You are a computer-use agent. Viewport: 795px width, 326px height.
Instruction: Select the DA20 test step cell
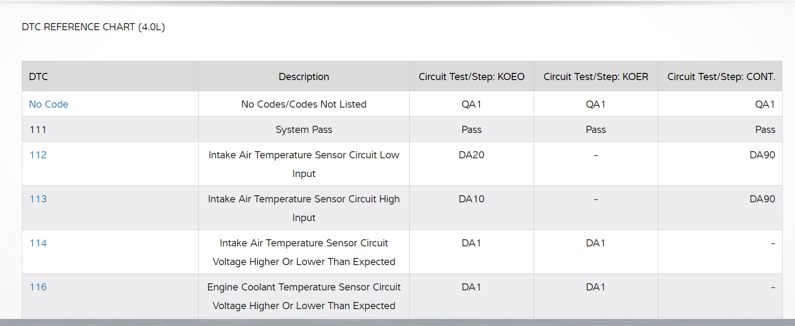coord(471,155)
